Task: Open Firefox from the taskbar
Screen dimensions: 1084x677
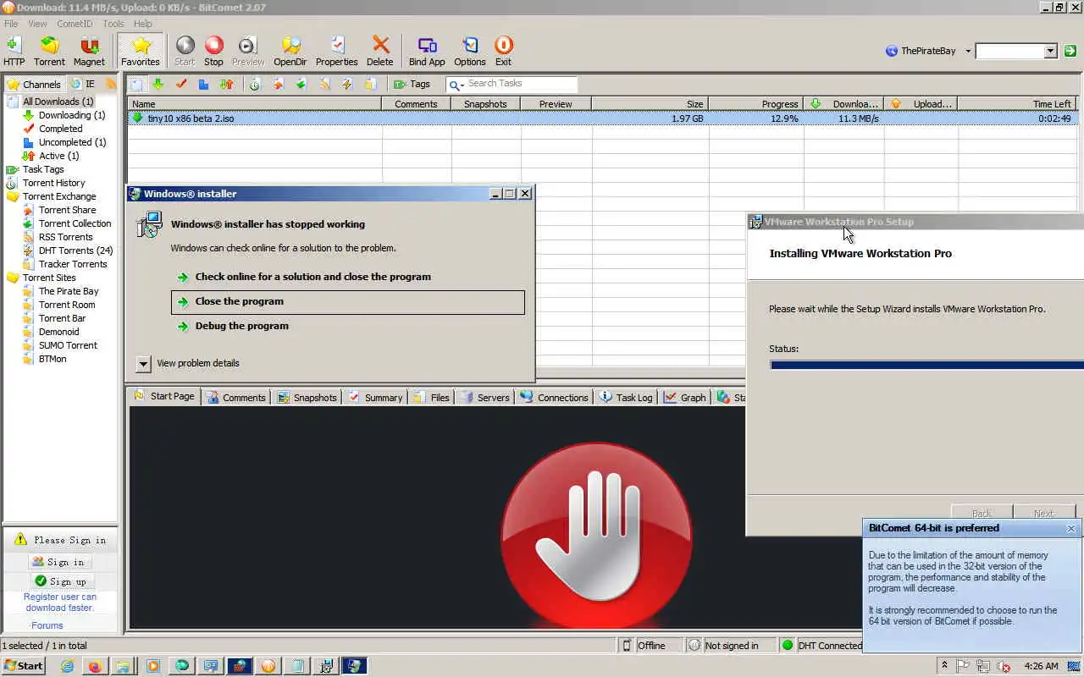Action: pos(95,666)
